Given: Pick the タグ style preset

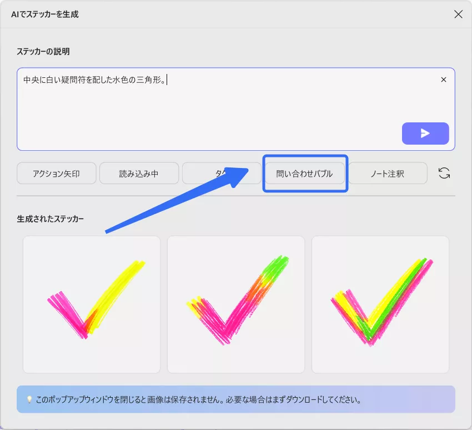Looking at the screenshot, I should click(222, 173).
